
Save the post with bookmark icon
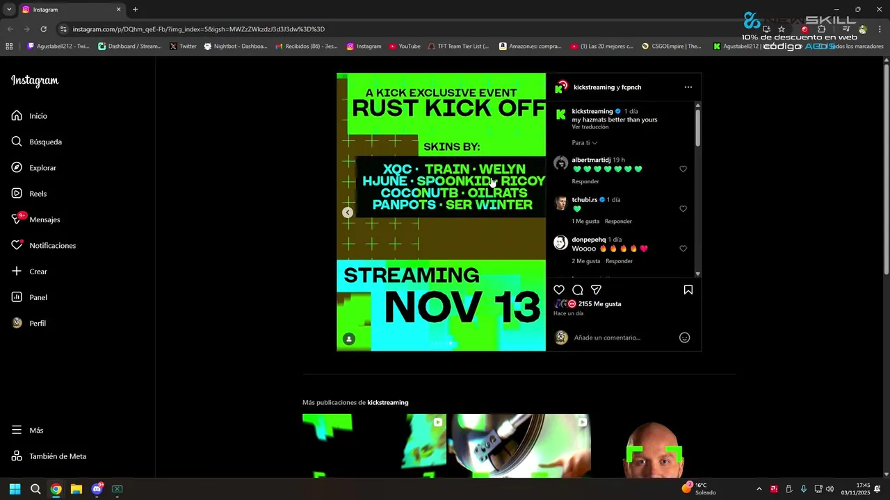688,290
